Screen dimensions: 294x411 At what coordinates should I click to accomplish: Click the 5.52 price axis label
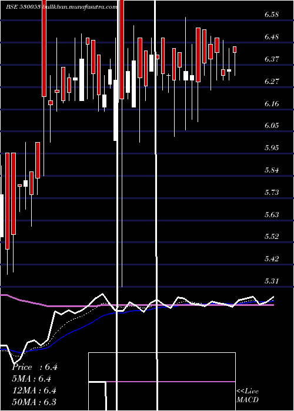(x=271, y=237)
